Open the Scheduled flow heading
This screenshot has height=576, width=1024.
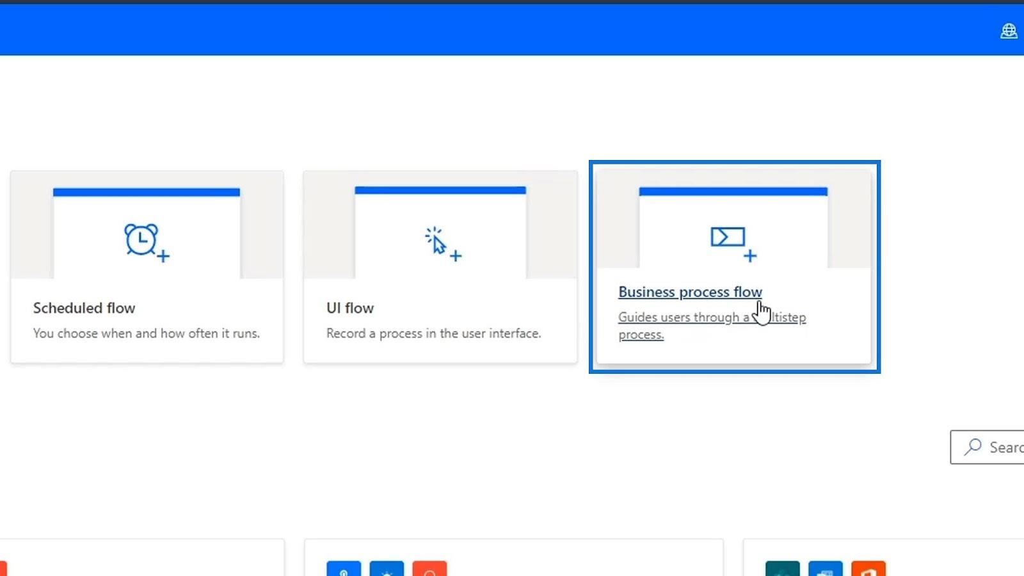(84, 308)
